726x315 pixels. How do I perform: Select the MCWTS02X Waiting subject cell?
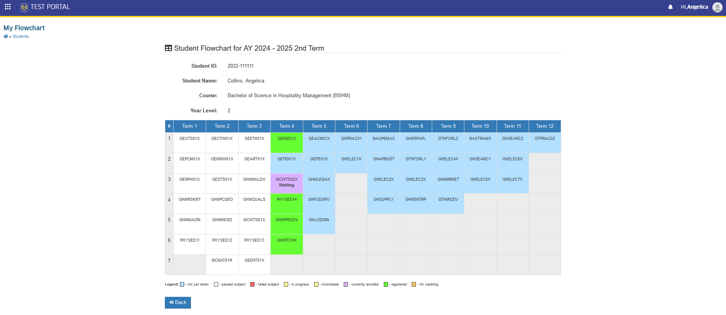click(287, 183)
